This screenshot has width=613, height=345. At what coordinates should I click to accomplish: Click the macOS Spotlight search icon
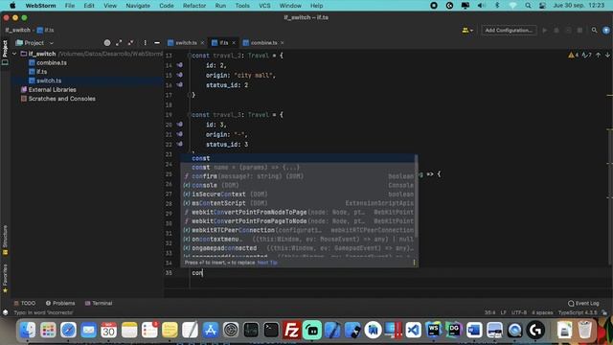tap(528, 6)
